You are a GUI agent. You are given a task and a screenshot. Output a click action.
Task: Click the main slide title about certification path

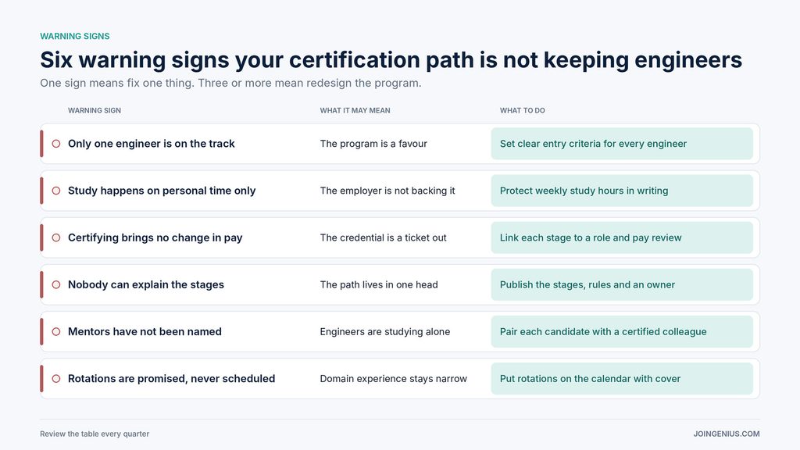pos(391,59)
